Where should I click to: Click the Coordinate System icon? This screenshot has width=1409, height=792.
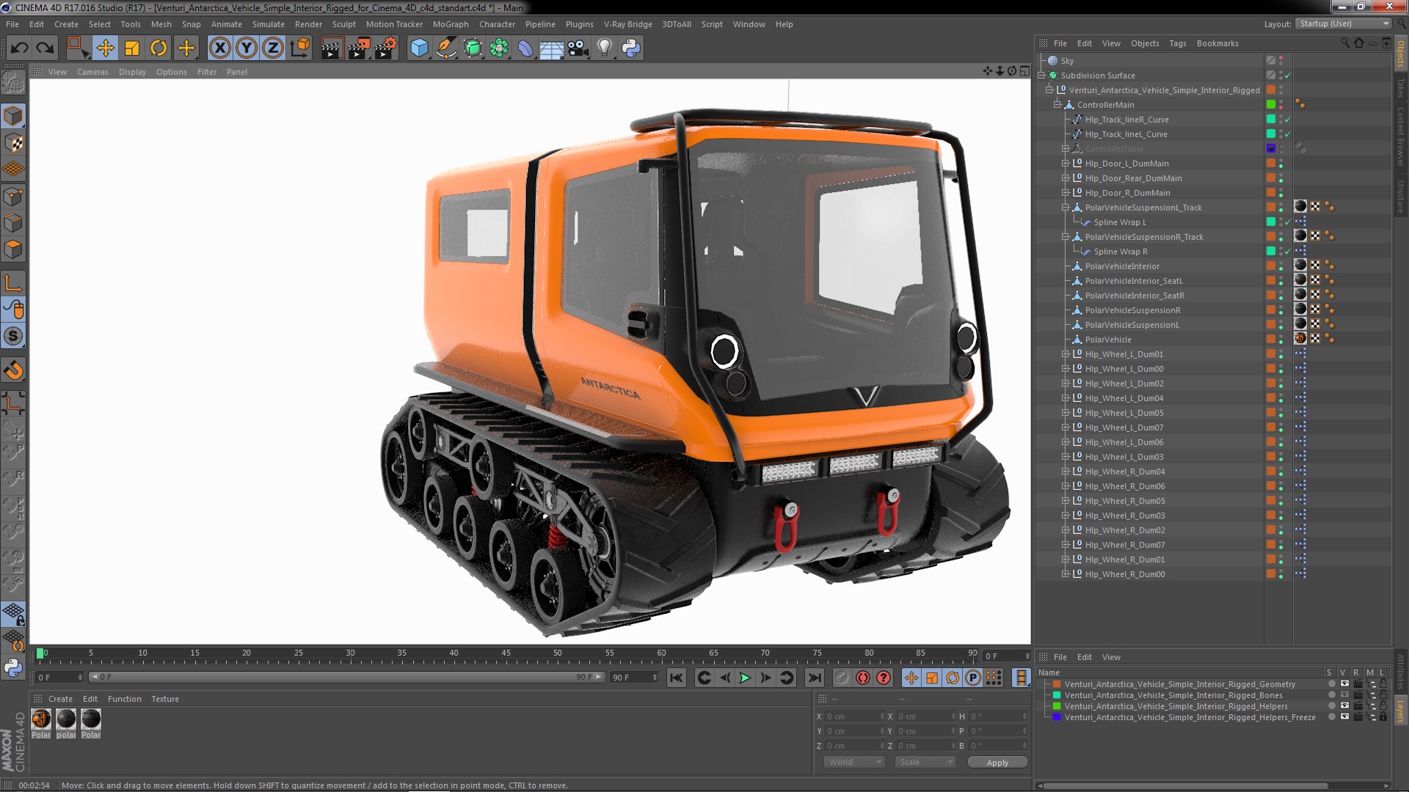(x=300, y=48)
